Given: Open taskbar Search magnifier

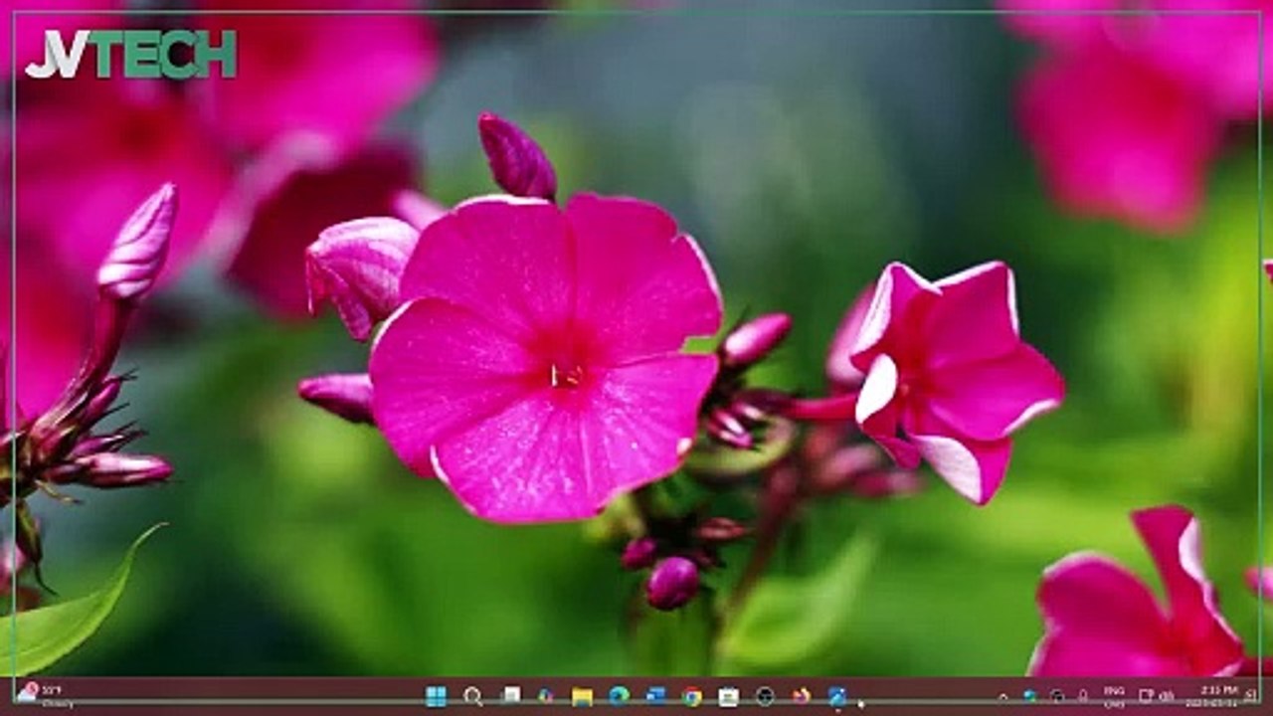Looking at the screenshot, I should coord(473,696).
